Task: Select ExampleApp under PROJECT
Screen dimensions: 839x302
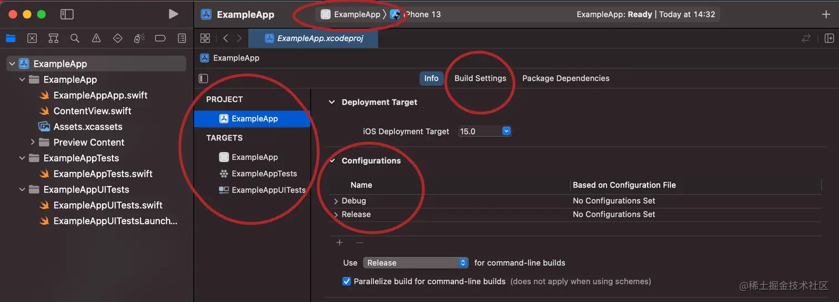Action: coord(252,118)
